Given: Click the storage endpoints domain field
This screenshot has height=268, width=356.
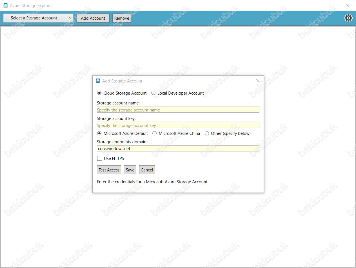Looking at the screenshot, I should [x=178, y=148].
